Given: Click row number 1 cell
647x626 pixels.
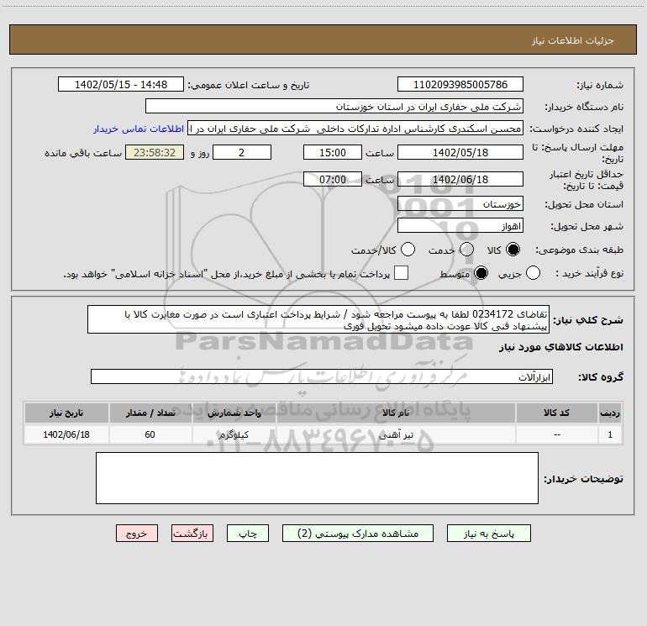Looking at the screenshot, I should click(610, 434).
